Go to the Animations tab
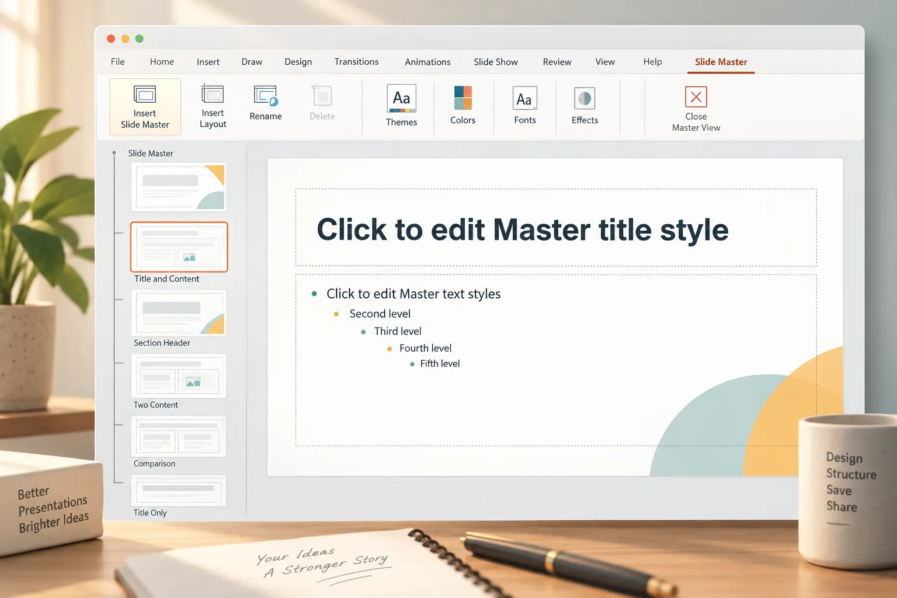897x598 pixels. 428,62
